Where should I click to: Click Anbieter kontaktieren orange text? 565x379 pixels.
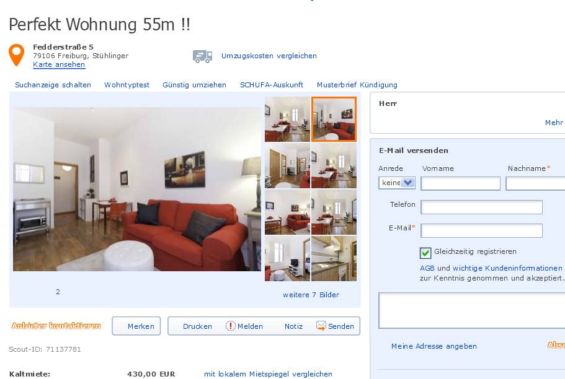pyautogui.click(x=56, y=326)
